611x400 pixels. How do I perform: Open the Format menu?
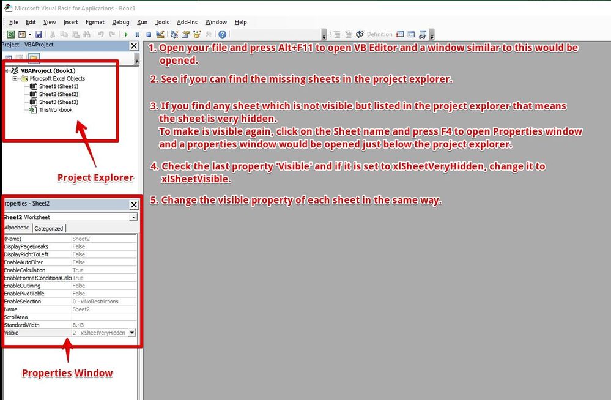95,22
